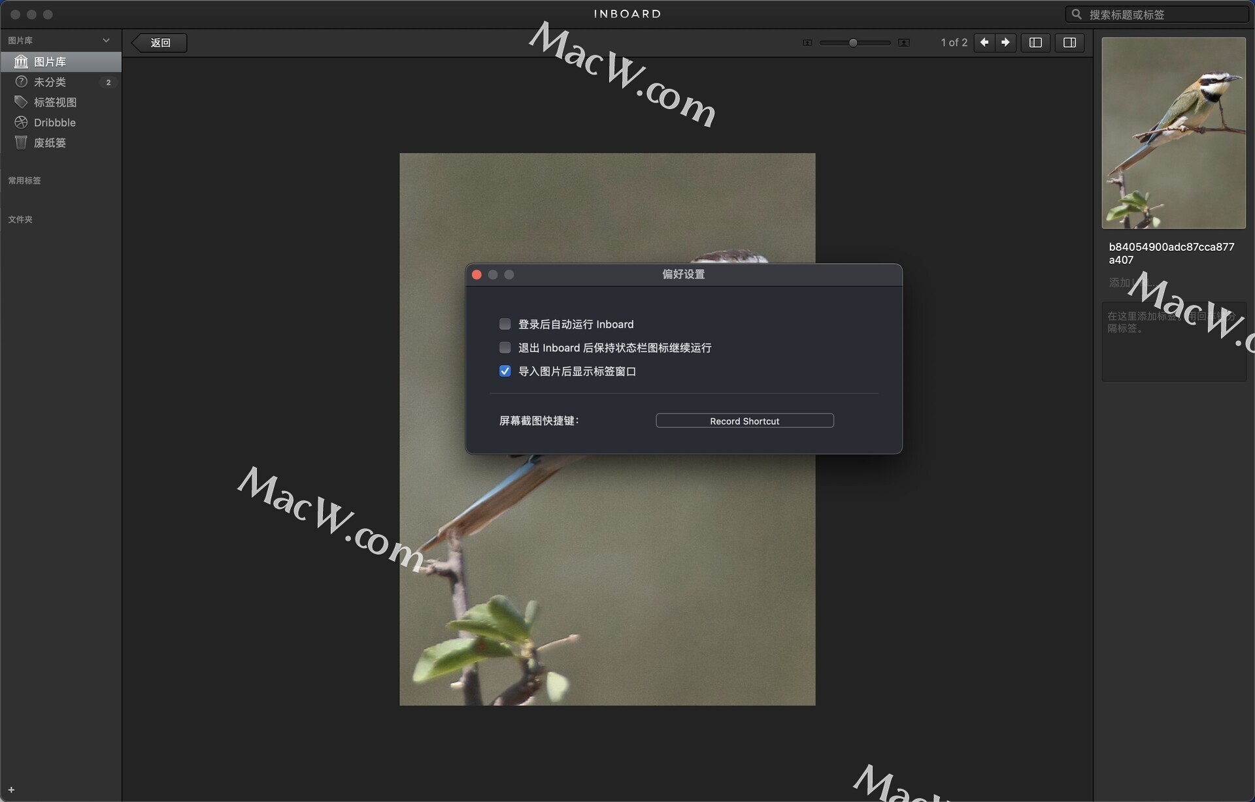The image size is (1255, 802).
Task: Open the Dribbble basketball icon
Action: [x=21, y=122]
